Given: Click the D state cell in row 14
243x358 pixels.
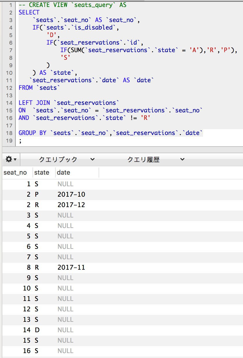Looking at the screenshot, I should point(37,330).
